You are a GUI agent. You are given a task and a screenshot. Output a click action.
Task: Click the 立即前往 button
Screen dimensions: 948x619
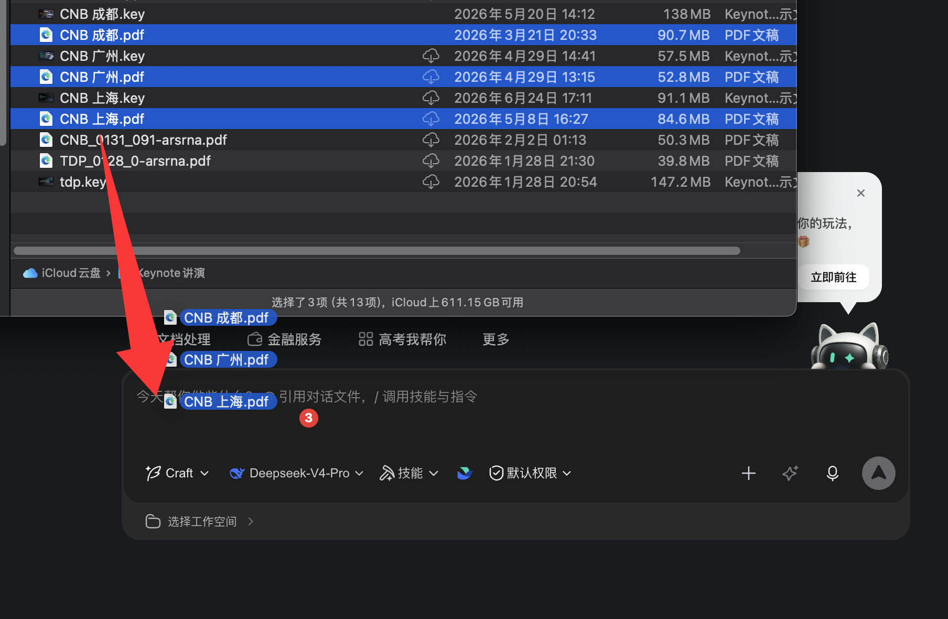click(833, 277)
